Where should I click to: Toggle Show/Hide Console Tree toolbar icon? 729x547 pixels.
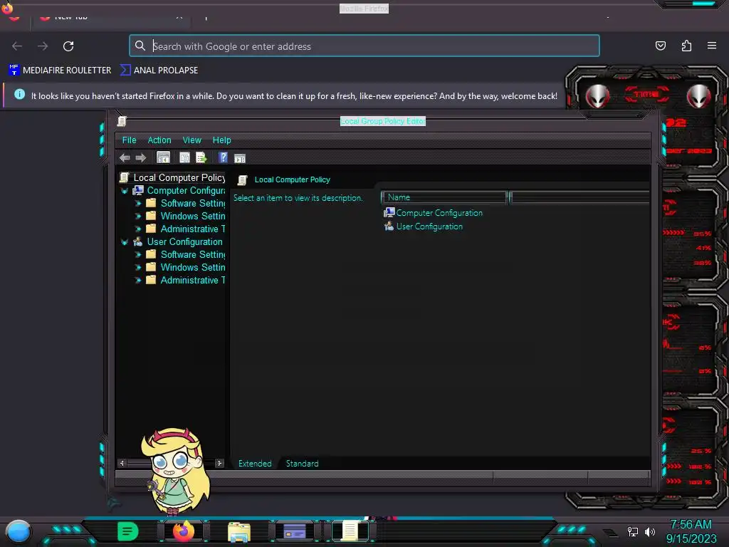coord(163,157)
